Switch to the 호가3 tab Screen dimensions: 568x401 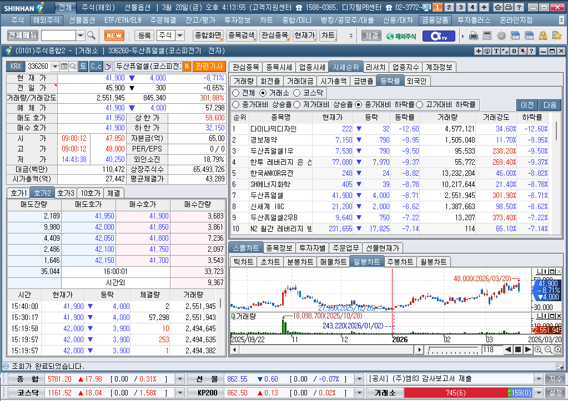point(66,193)
